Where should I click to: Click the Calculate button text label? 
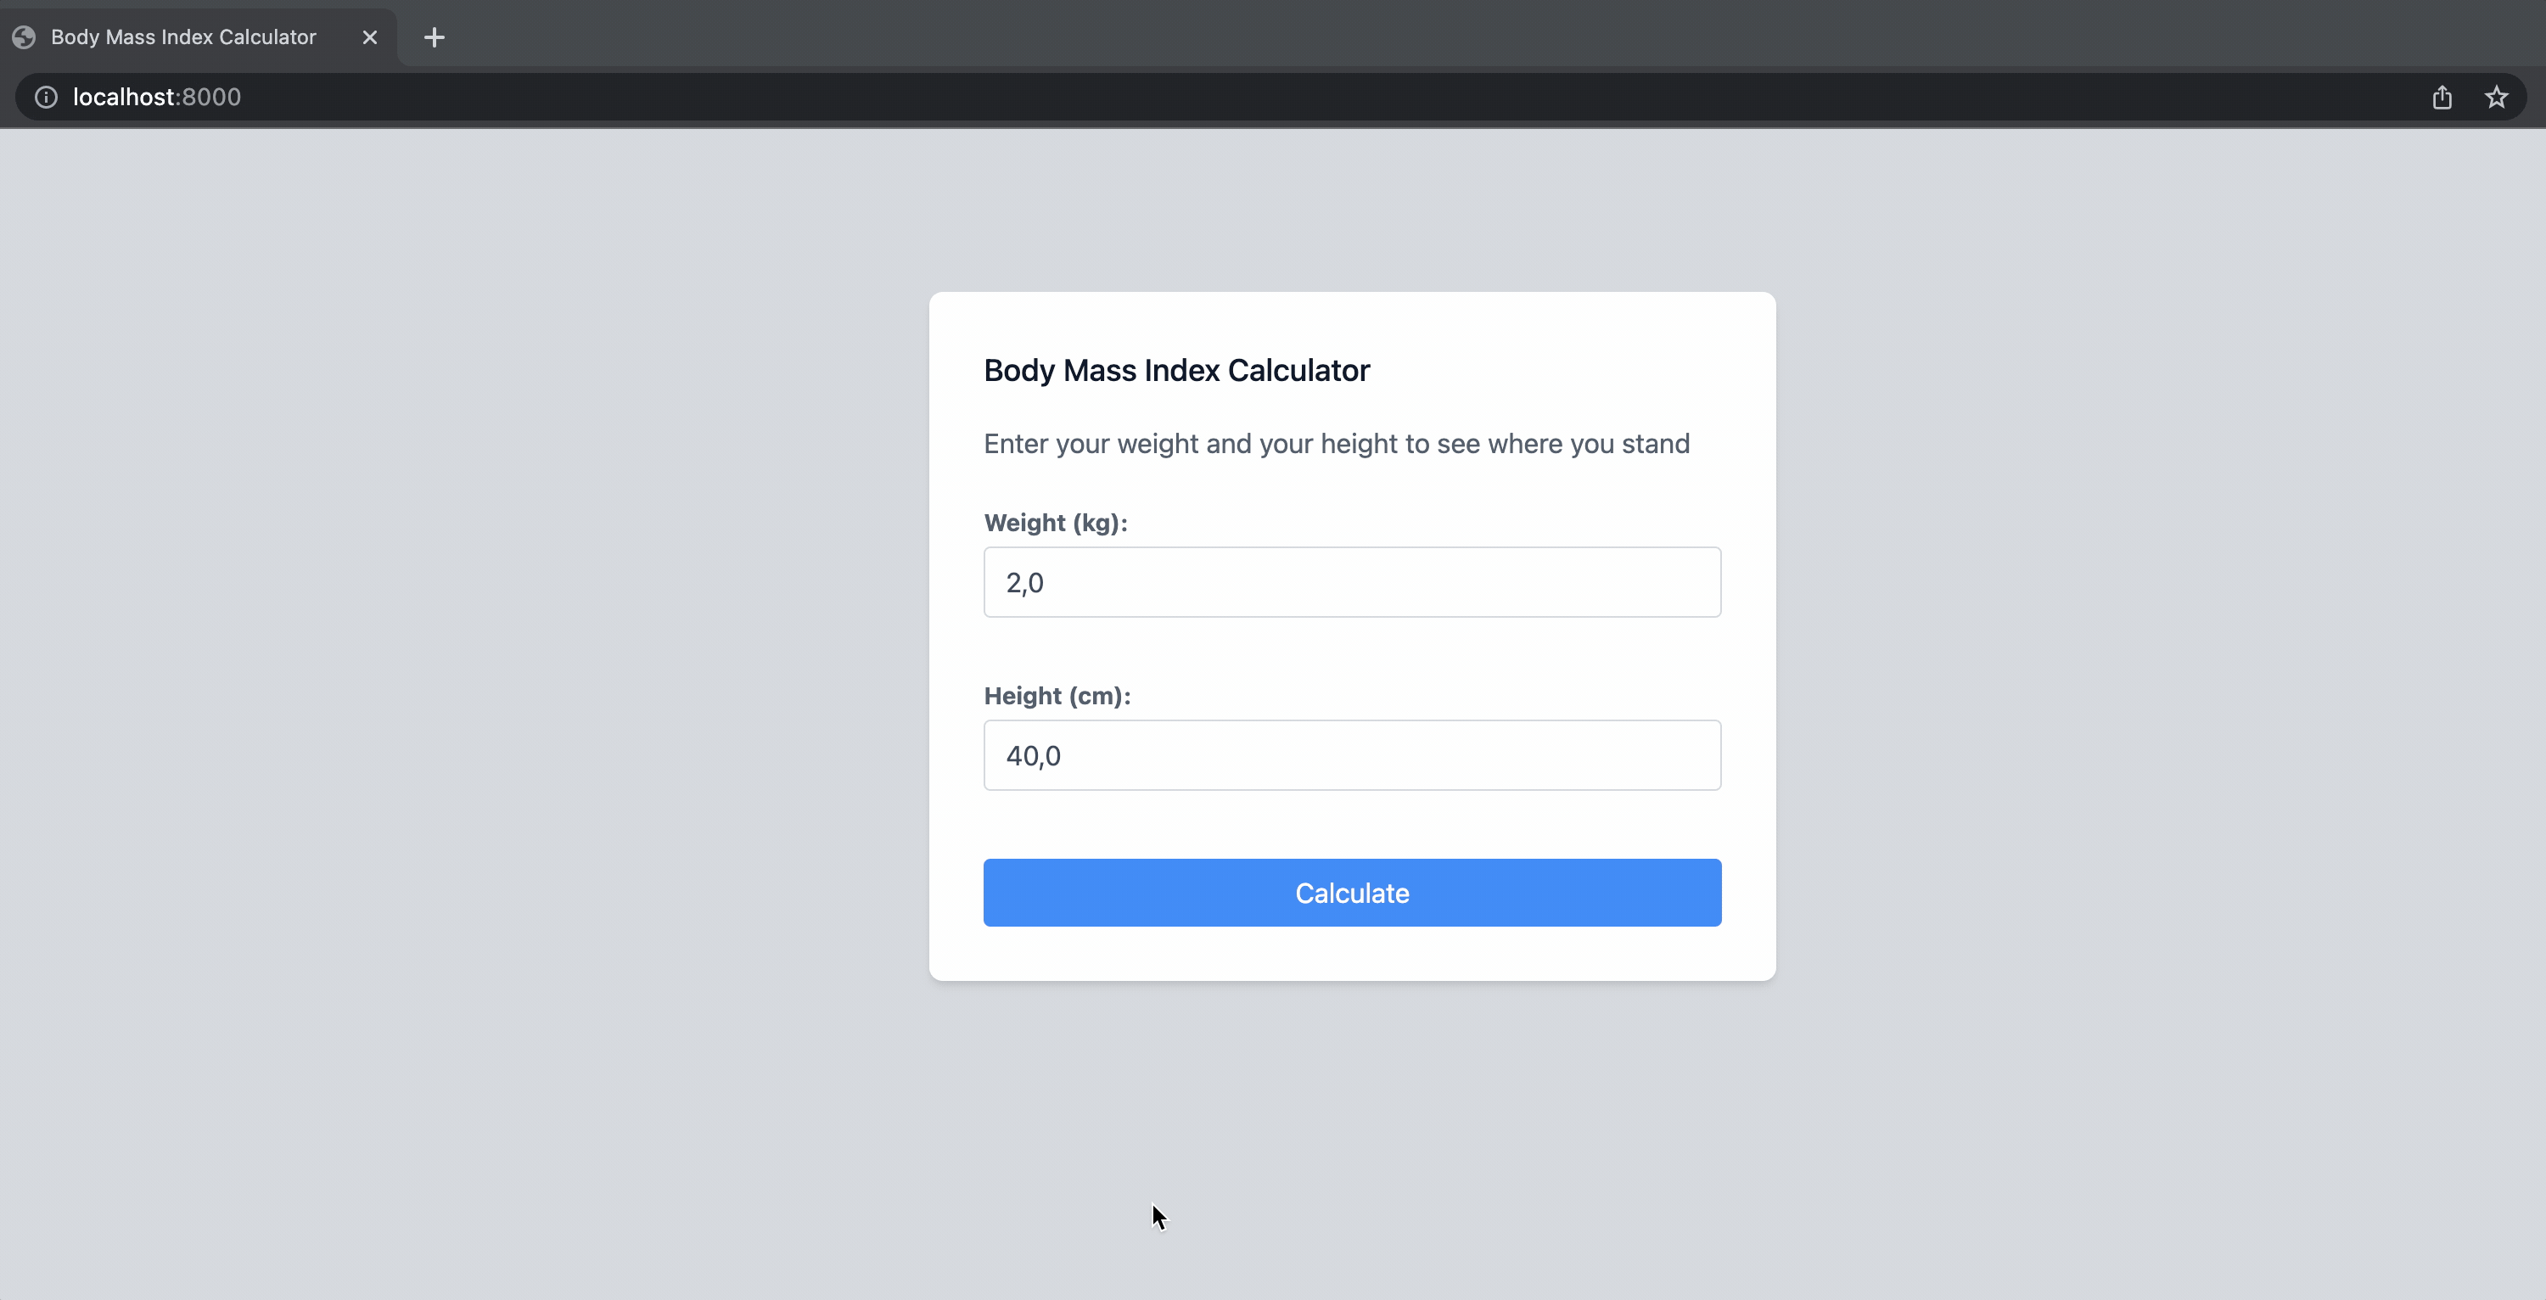tap(1352, 893)
